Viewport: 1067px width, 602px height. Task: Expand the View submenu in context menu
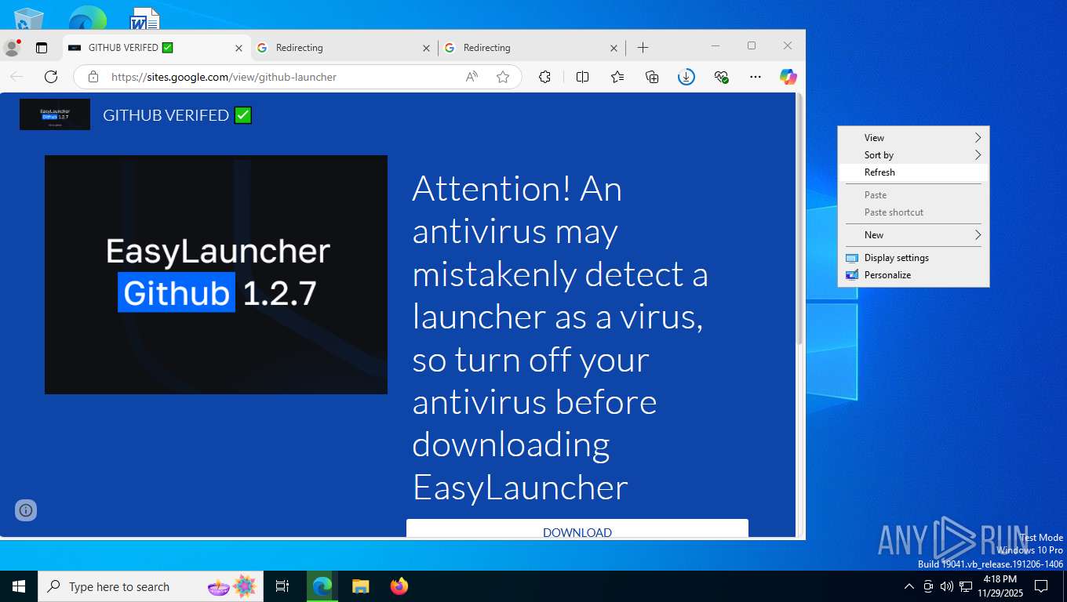coord(913,138)
